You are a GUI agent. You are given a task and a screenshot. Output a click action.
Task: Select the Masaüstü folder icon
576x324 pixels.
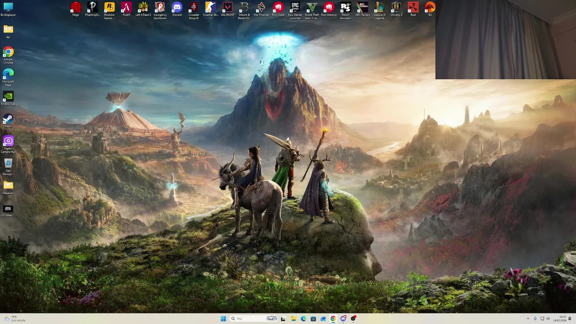pos(8,187)
